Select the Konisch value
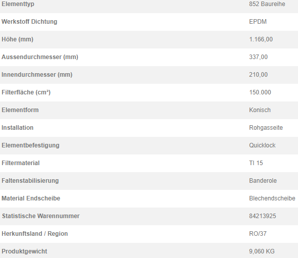298x258 pixels. coord(260,110)
